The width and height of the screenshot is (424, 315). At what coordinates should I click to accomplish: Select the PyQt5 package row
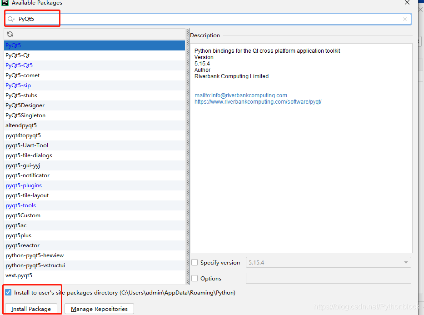95,45
